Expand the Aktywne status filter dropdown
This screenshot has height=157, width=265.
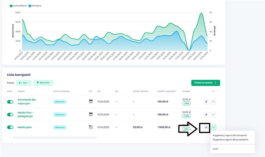(x=43, y=83)
